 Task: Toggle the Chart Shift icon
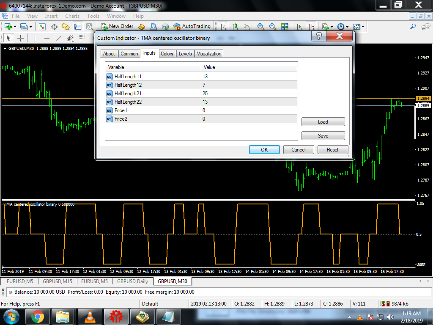311,27
